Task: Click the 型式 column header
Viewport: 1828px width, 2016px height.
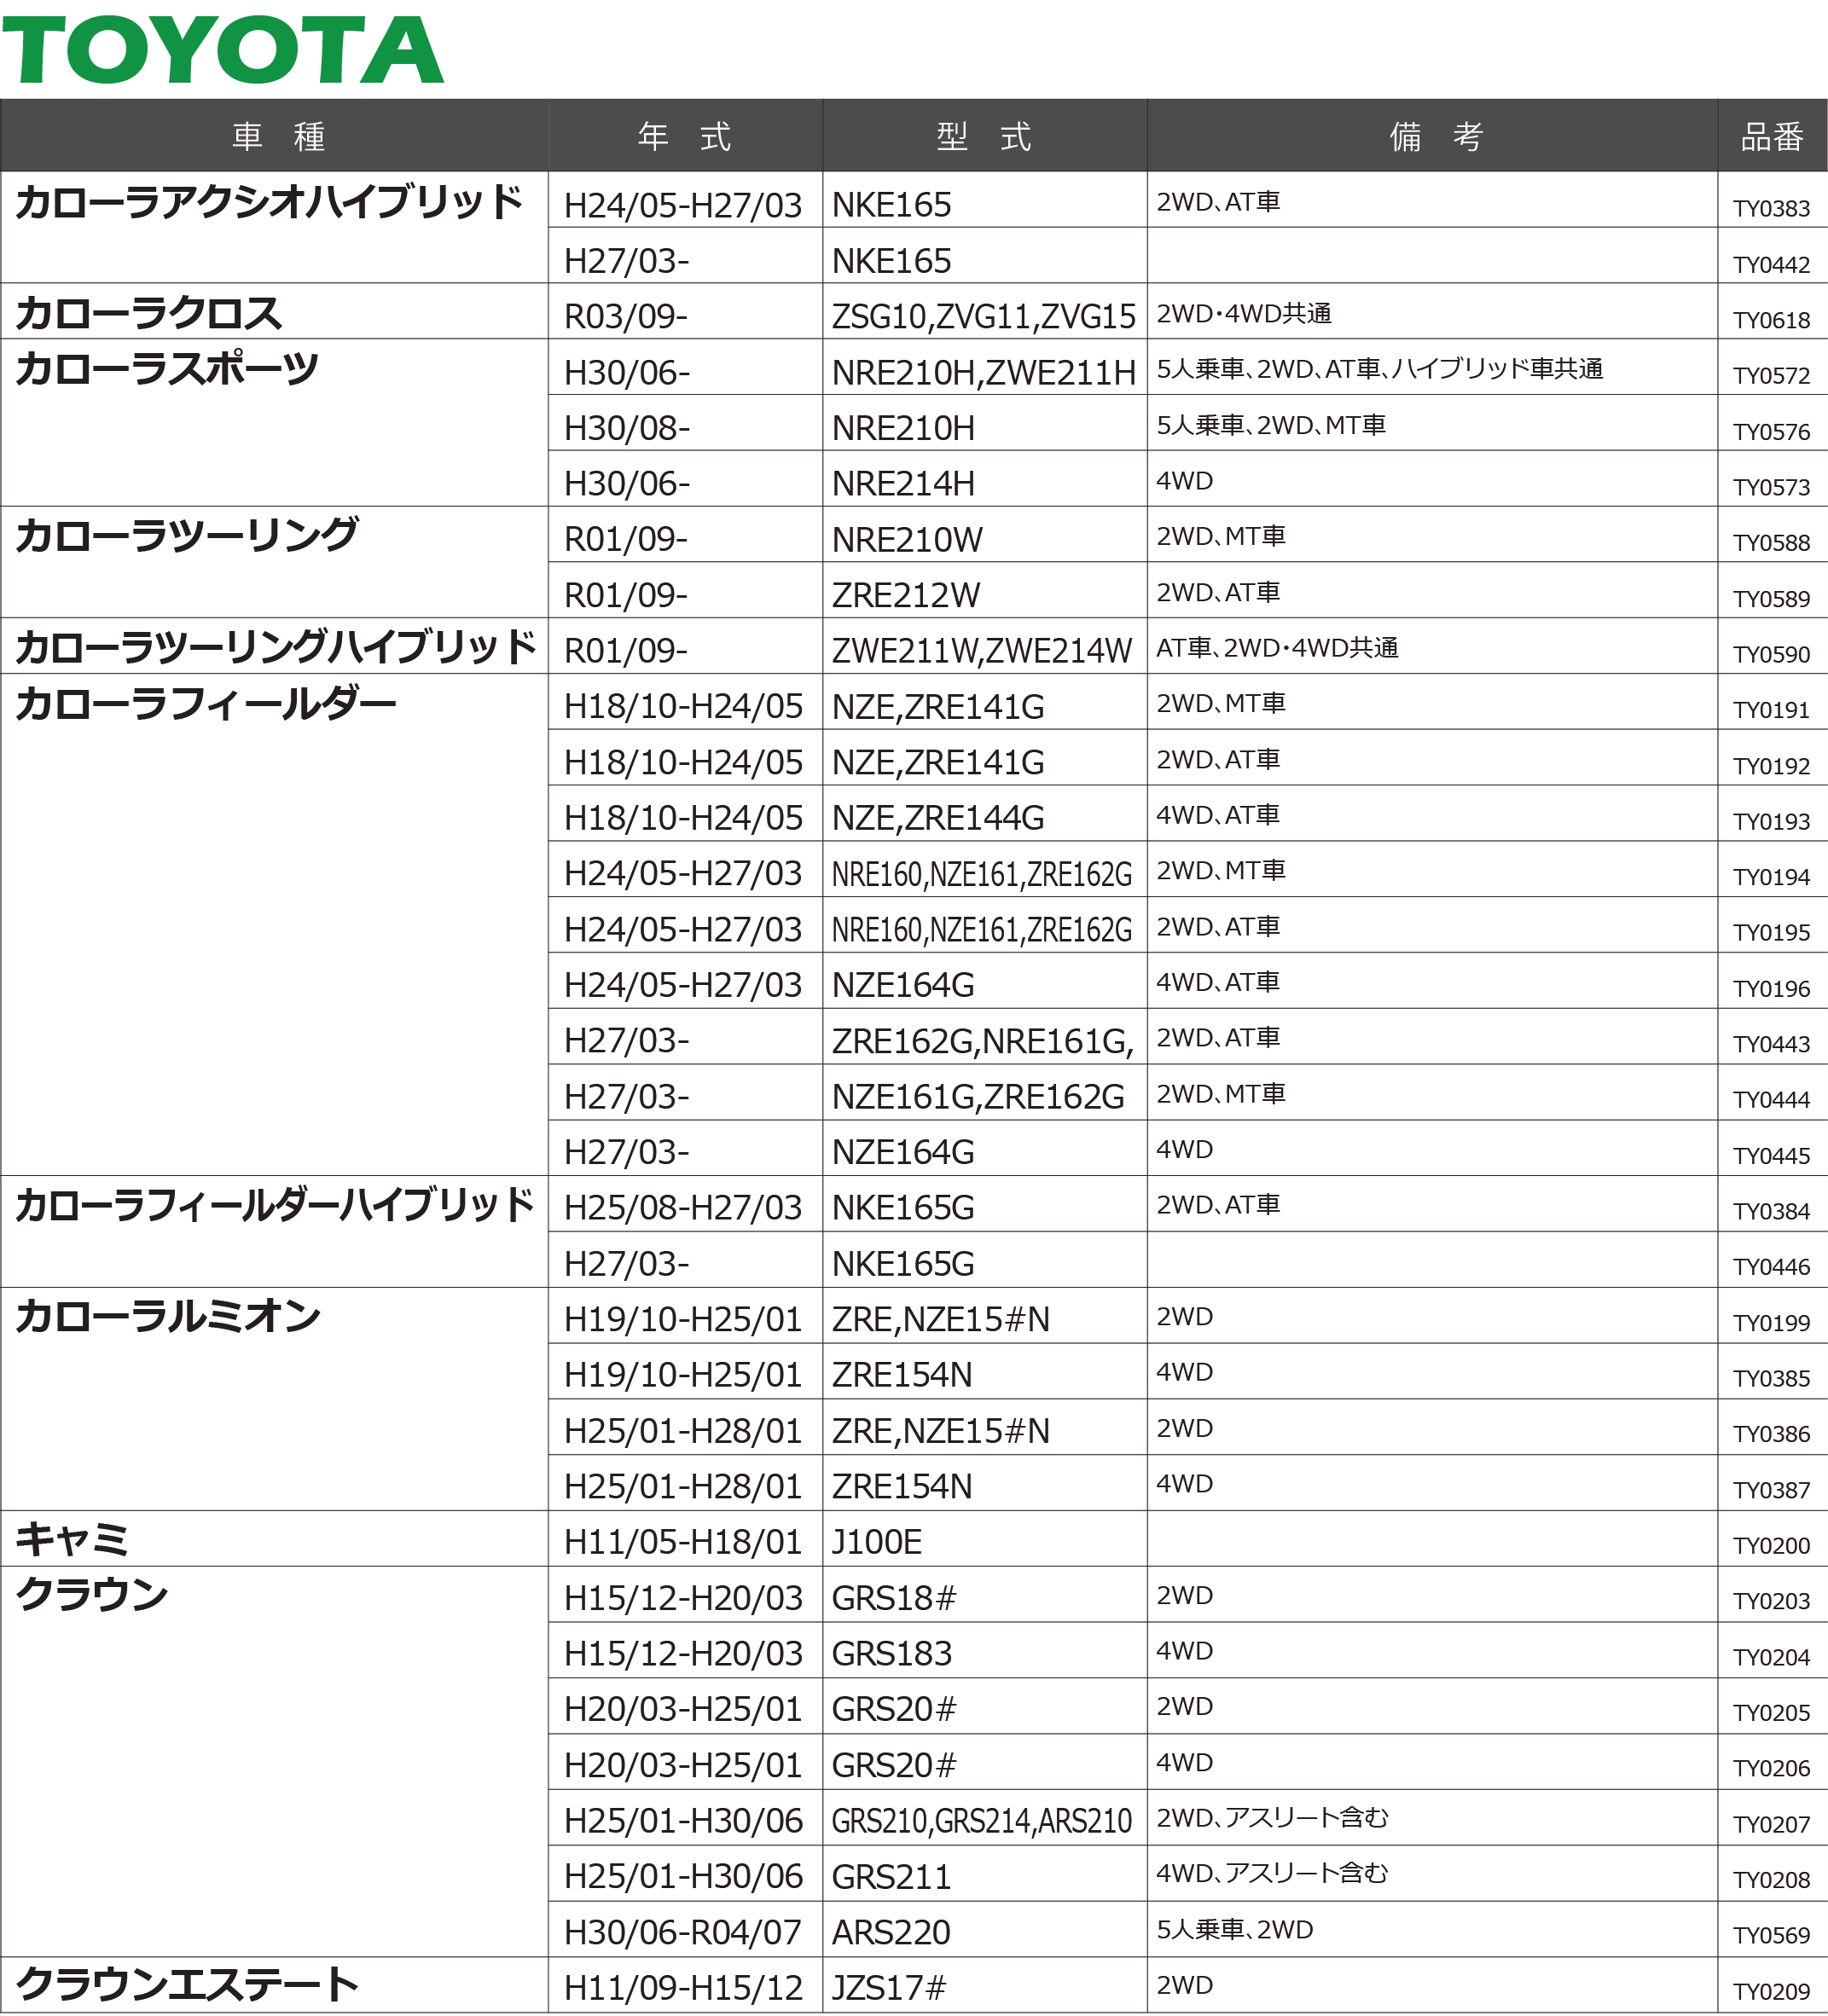Action: [984, 136]
